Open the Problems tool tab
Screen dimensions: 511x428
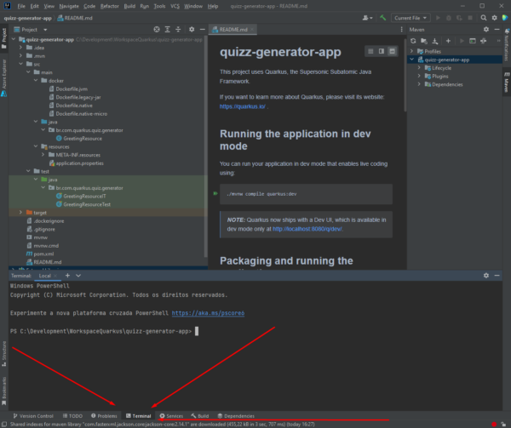(104, 416)
